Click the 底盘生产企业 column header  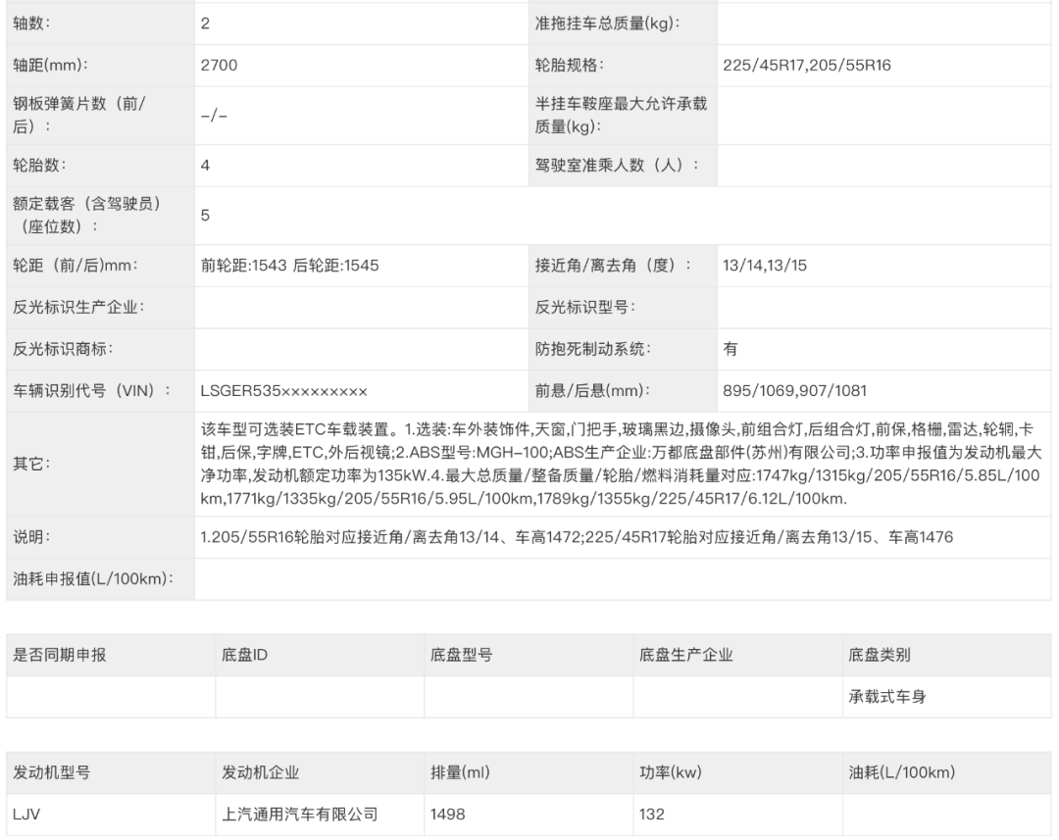point(686,655)
